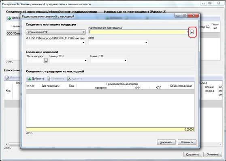Minimize the invoice editing dialog
This screenshot has height=161, width=226.
pos(178,15)
